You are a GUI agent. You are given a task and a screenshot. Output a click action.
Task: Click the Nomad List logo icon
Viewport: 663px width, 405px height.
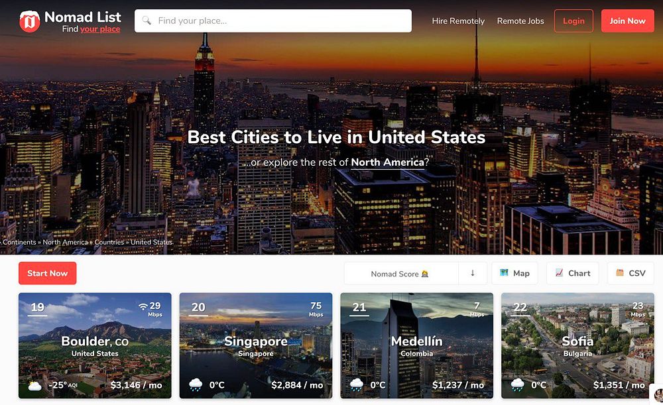pos(30,21)
